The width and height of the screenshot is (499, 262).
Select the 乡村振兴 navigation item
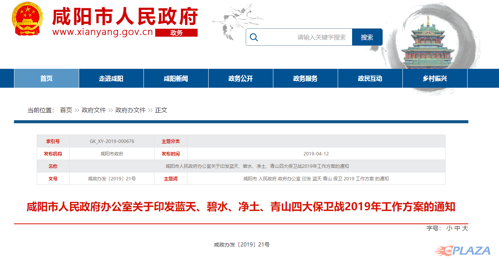coord(435,78)
